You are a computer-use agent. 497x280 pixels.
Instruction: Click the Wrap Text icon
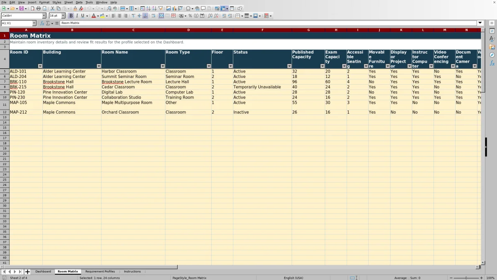tap(153, 16)
